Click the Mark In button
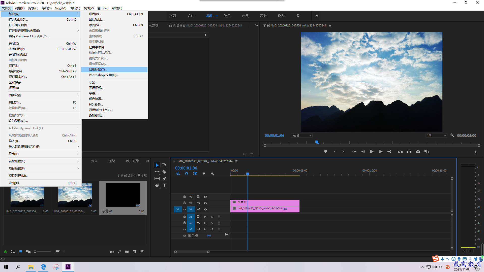 335,152
